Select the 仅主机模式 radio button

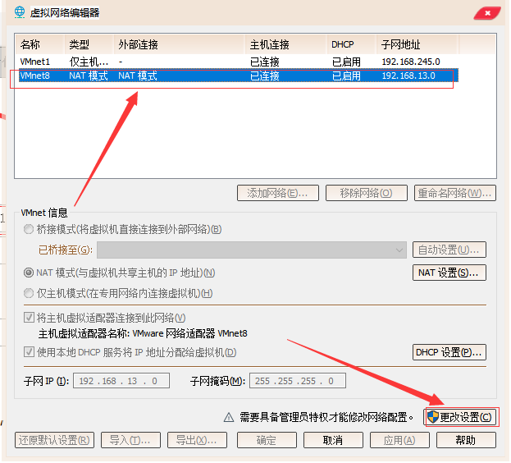(x=29, y=293)
